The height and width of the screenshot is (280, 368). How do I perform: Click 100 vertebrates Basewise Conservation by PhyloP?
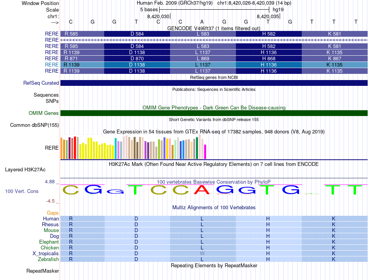pos(214,182)
